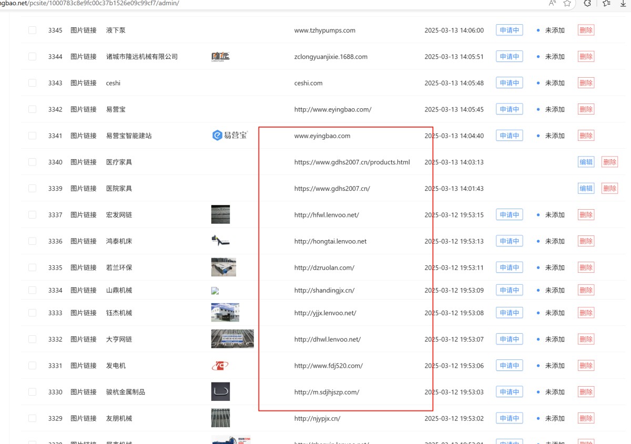631x444 pixels.
Task: Check the box next to row 3335
Action: 33,267
